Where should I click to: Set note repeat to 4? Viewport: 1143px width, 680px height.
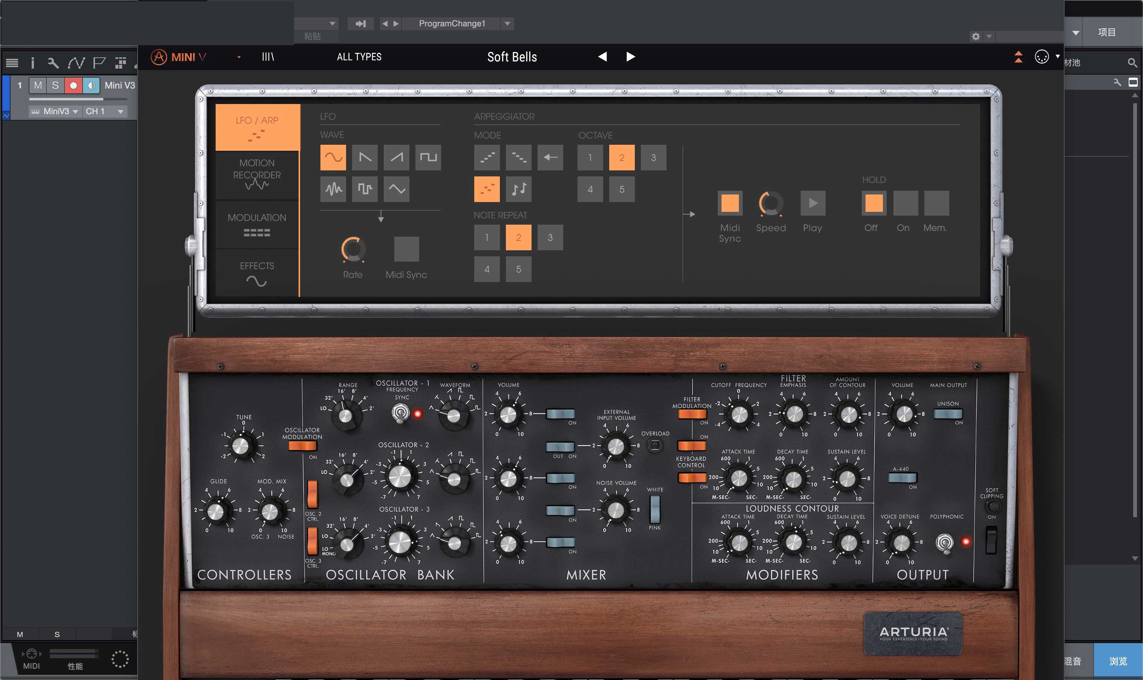[487, 269]
